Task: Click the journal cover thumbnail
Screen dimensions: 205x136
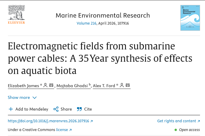Action: [x=190, y=18]
